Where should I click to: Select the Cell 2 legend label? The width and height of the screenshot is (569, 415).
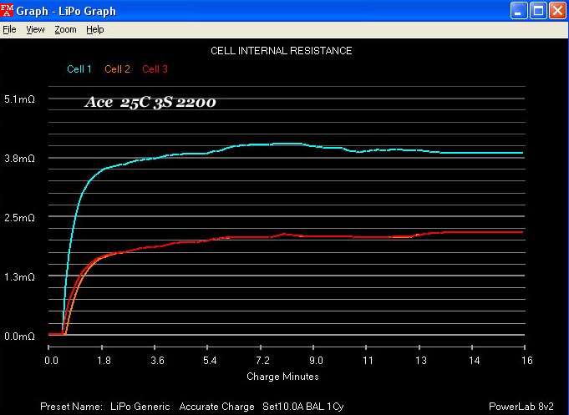click(x=117, y=69)
